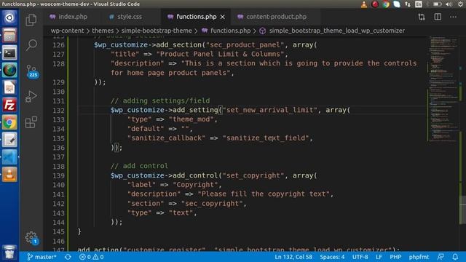
Task: Click the functions.php breadcrumb
Action: point(230,31)
